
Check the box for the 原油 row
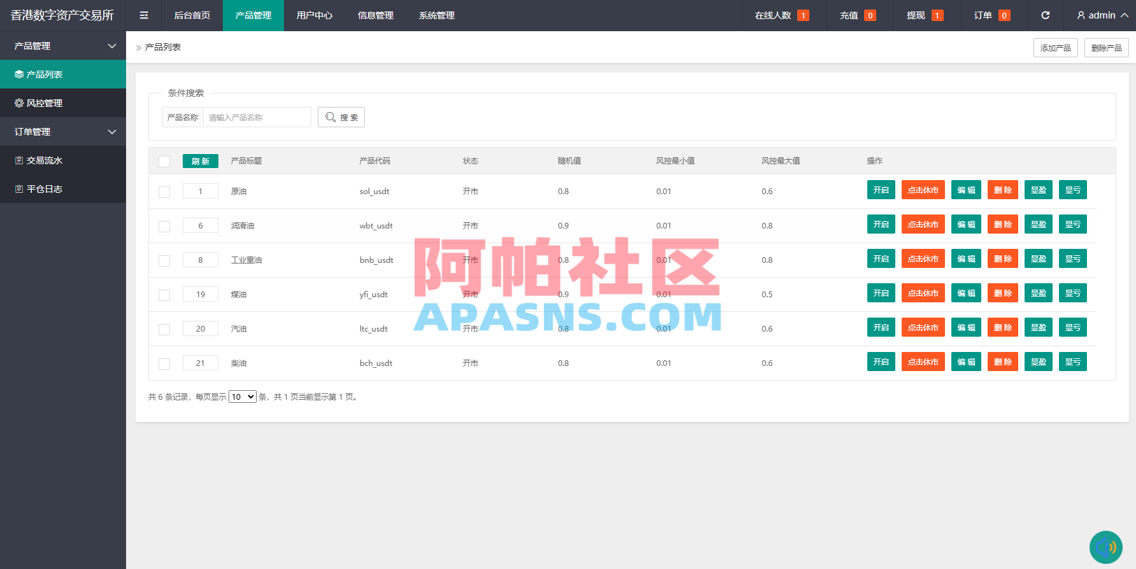[164, 192]
